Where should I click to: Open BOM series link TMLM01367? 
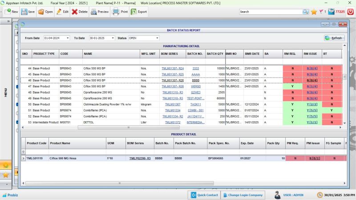pos(172,104)
